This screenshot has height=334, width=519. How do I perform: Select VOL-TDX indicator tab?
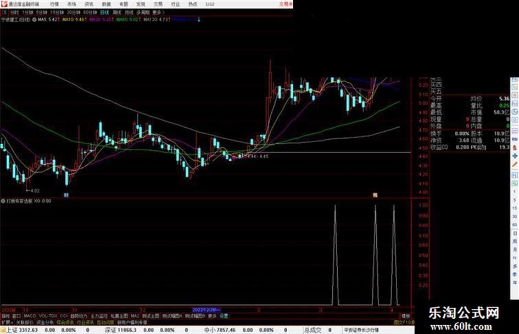[48, 316]
